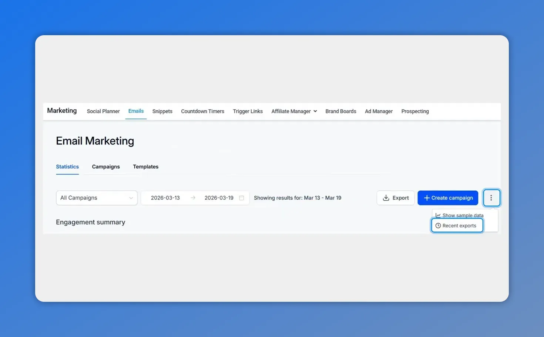This screenshot has width=544, height=337.
Task: Click the Affiliate Manager chevron icon
Action: (315, 111)
